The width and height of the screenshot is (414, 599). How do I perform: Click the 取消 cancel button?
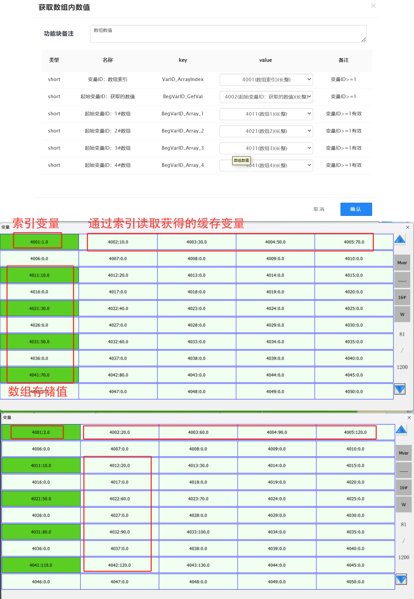click(x=319, y=209)
